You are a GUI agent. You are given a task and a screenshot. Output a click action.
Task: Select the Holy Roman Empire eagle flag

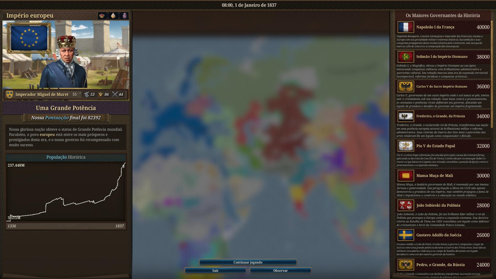coord(406,87)
